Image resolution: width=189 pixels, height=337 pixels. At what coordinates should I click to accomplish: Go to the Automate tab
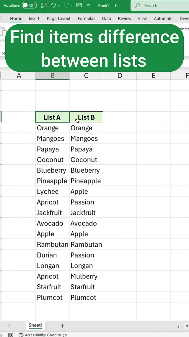163,18
